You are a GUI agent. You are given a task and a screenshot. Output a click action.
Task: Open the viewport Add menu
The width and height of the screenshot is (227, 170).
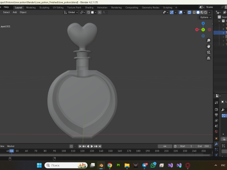[x=15, y=12]
